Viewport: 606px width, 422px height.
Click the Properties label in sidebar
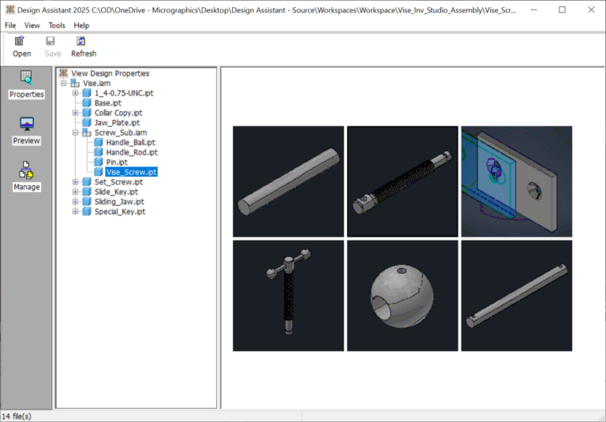click(26, 95)
